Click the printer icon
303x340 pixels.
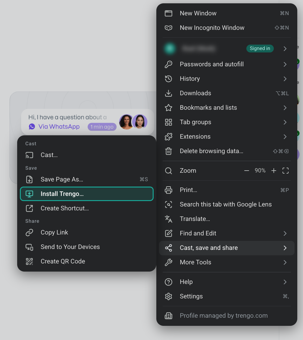point(168,190)
